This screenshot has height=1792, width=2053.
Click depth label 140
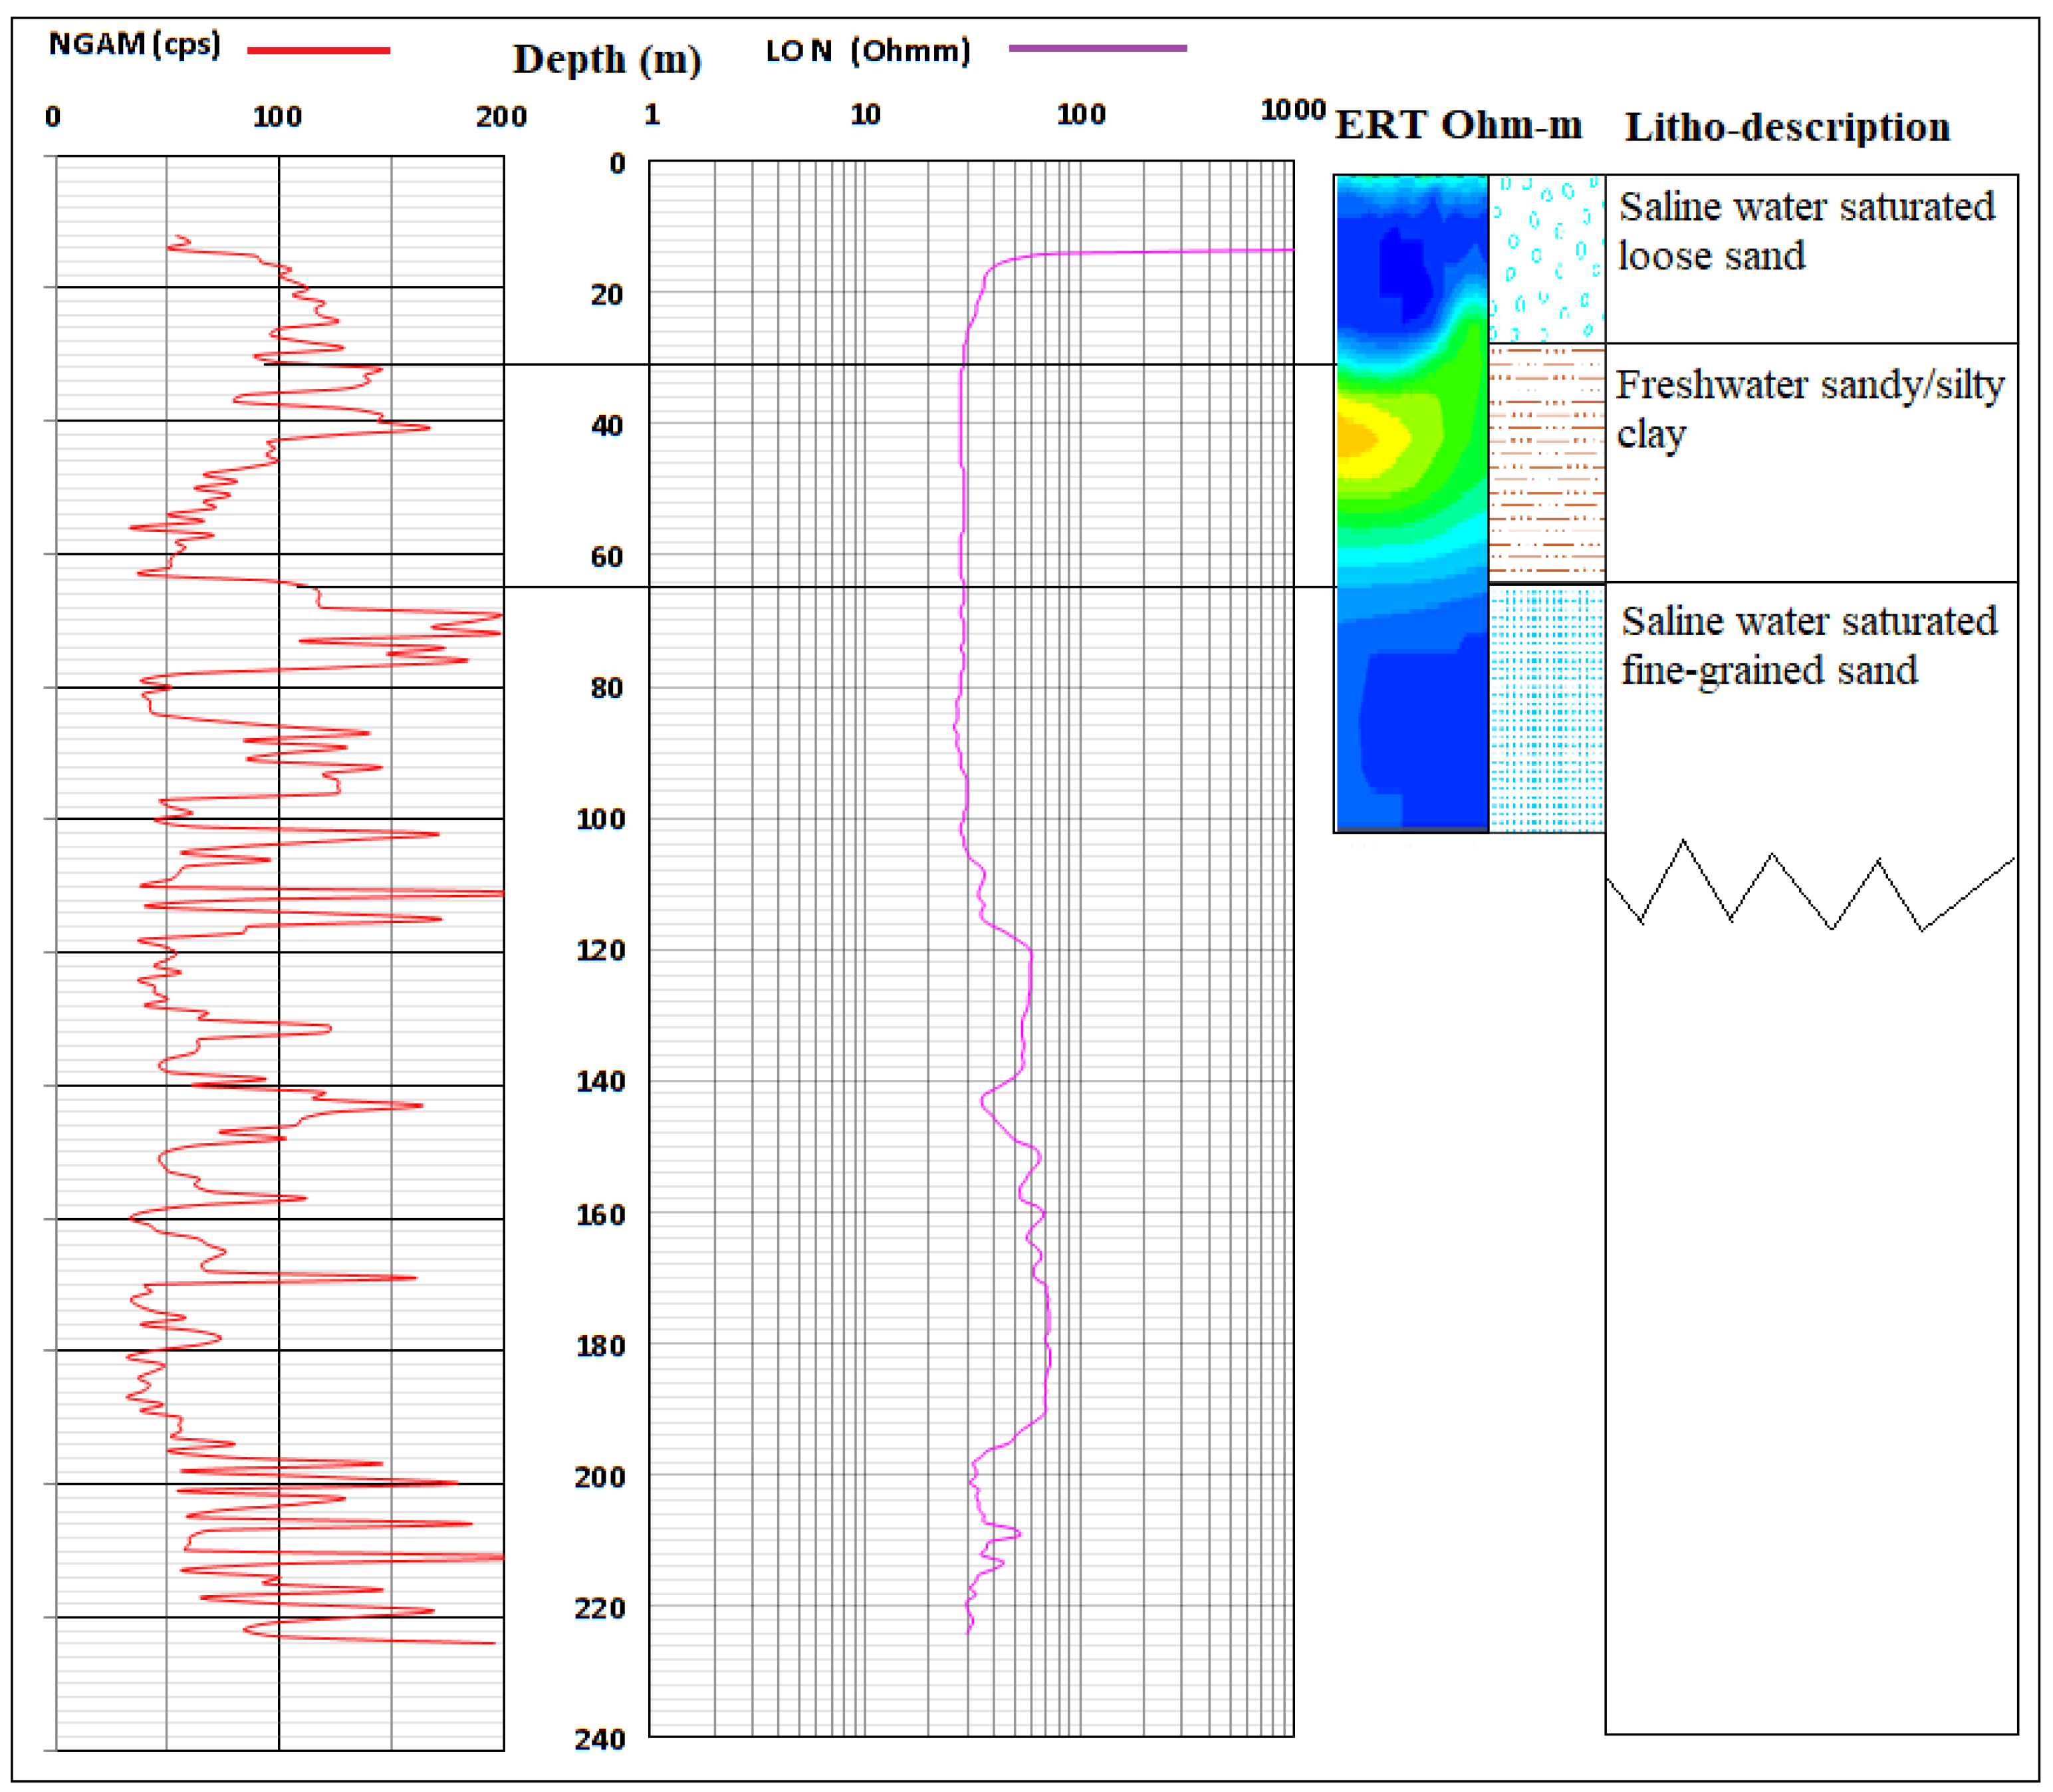(x=600, y=1081)
